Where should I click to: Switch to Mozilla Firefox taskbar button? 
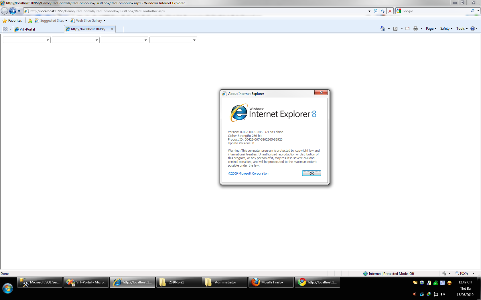(x=271, y=282)
